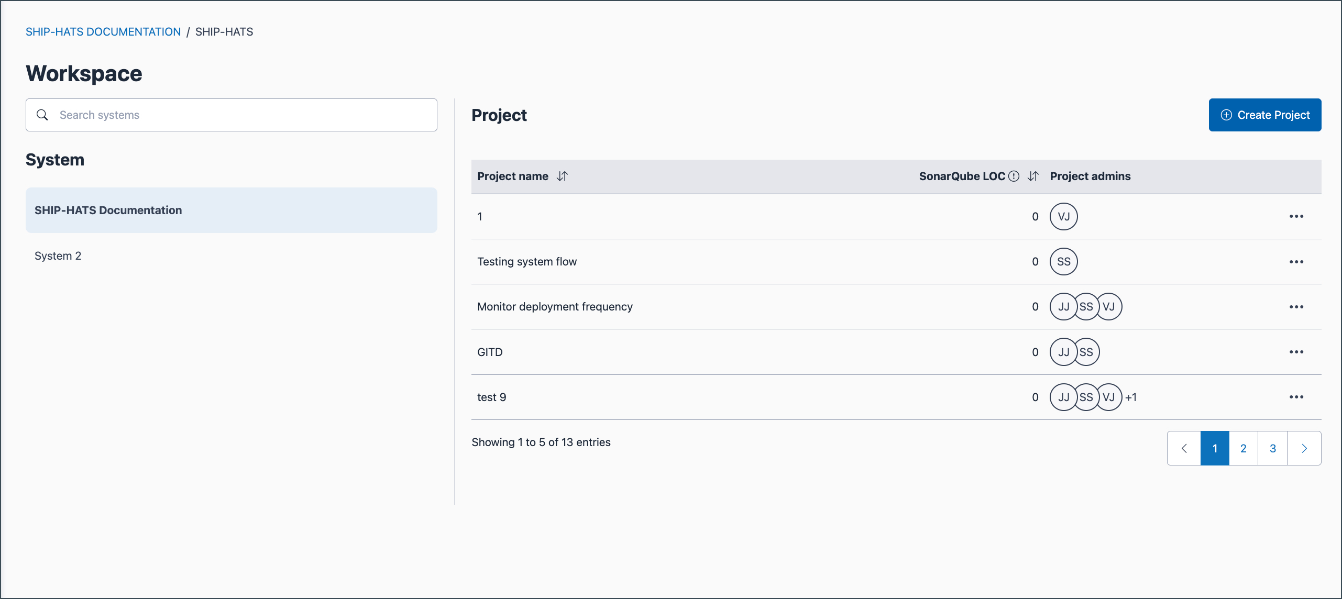
Task: Open more options for Testing system flow
Action: point(1296,262)
